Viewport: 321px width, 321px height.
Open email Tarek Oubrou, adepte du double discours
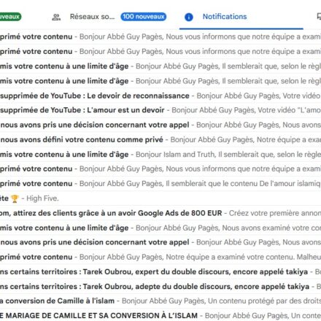tap(160, 287)
